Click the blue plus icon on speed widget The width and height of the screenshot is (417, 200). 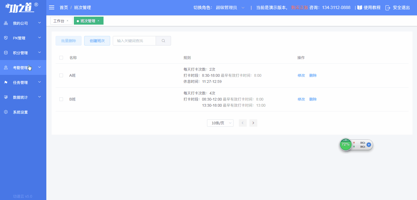click(x=369, y=145)
